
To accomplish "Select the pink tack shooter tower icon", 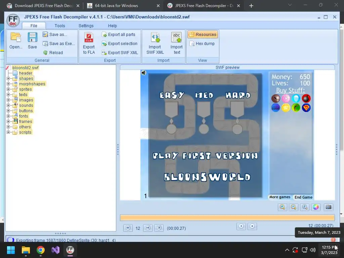I will 286,98.
